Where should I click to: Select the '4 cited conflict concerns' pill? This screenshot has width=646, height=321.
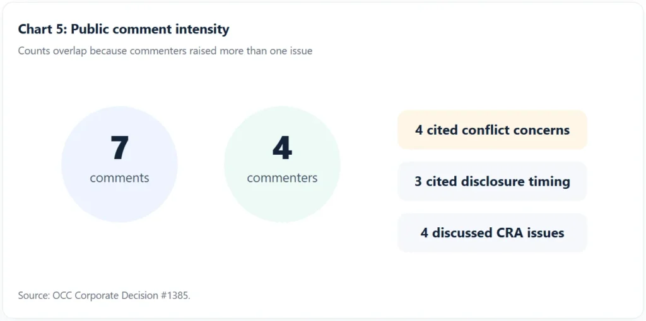click(x=492, y=130)
